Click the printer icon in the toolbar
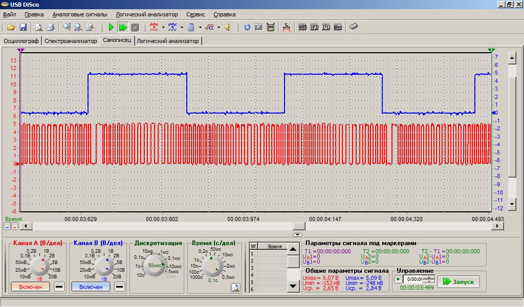 click(x=50, y=28)
